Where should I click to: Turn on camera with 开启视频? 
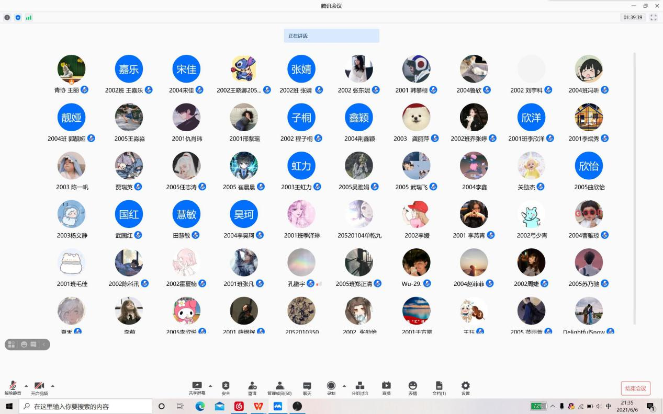(x=39, y=388)
